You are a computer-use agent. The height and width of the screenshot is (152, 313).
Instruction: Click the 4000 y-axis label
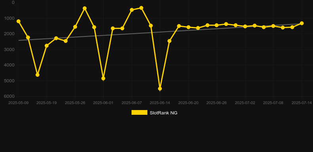click(x=10, y=65)
